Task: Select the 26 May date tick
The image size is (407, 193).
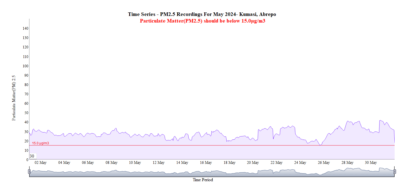Action: (324, 163)
